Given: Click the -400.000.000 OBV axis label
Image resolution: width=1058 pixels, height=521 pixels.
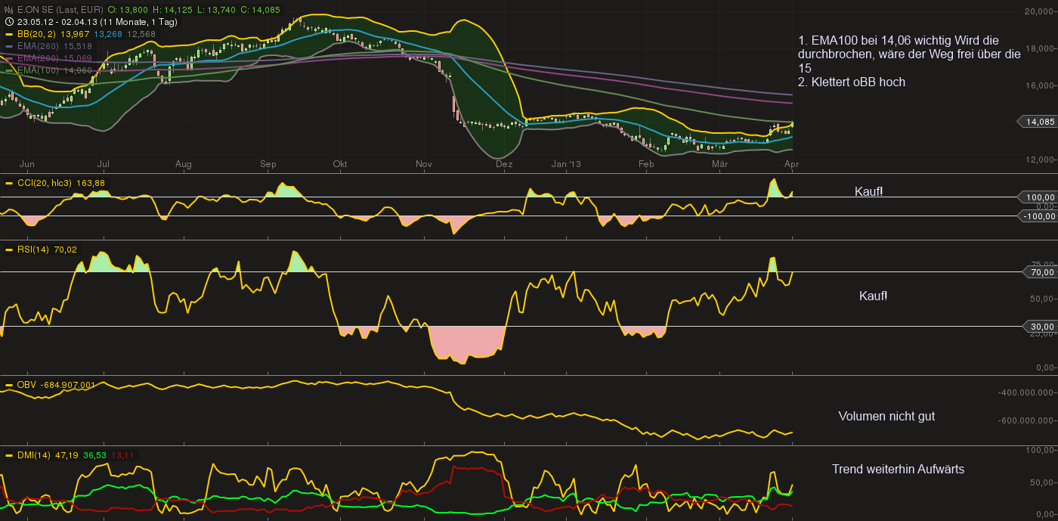Looking at the screenshot, I should [1026, 392].
